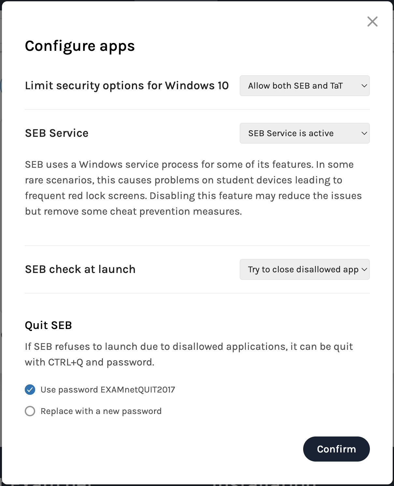The image size is (394, 486).
Task: Click the Allow both SEB and TaT text
Action: (295, 86)
